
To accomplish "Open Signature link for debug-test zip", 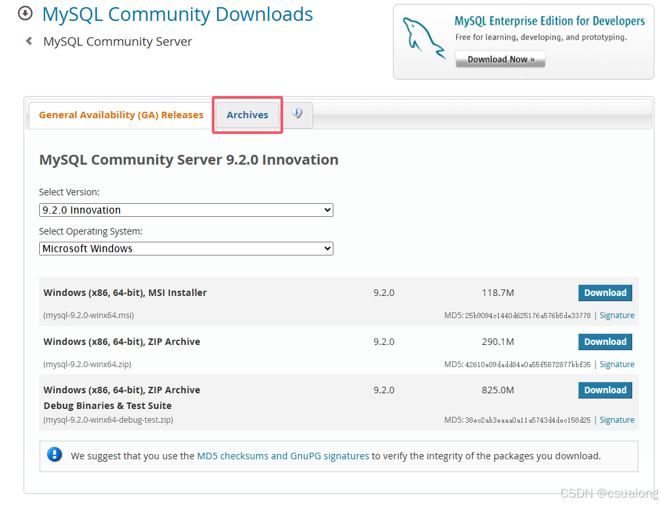I will coord(617,420).
